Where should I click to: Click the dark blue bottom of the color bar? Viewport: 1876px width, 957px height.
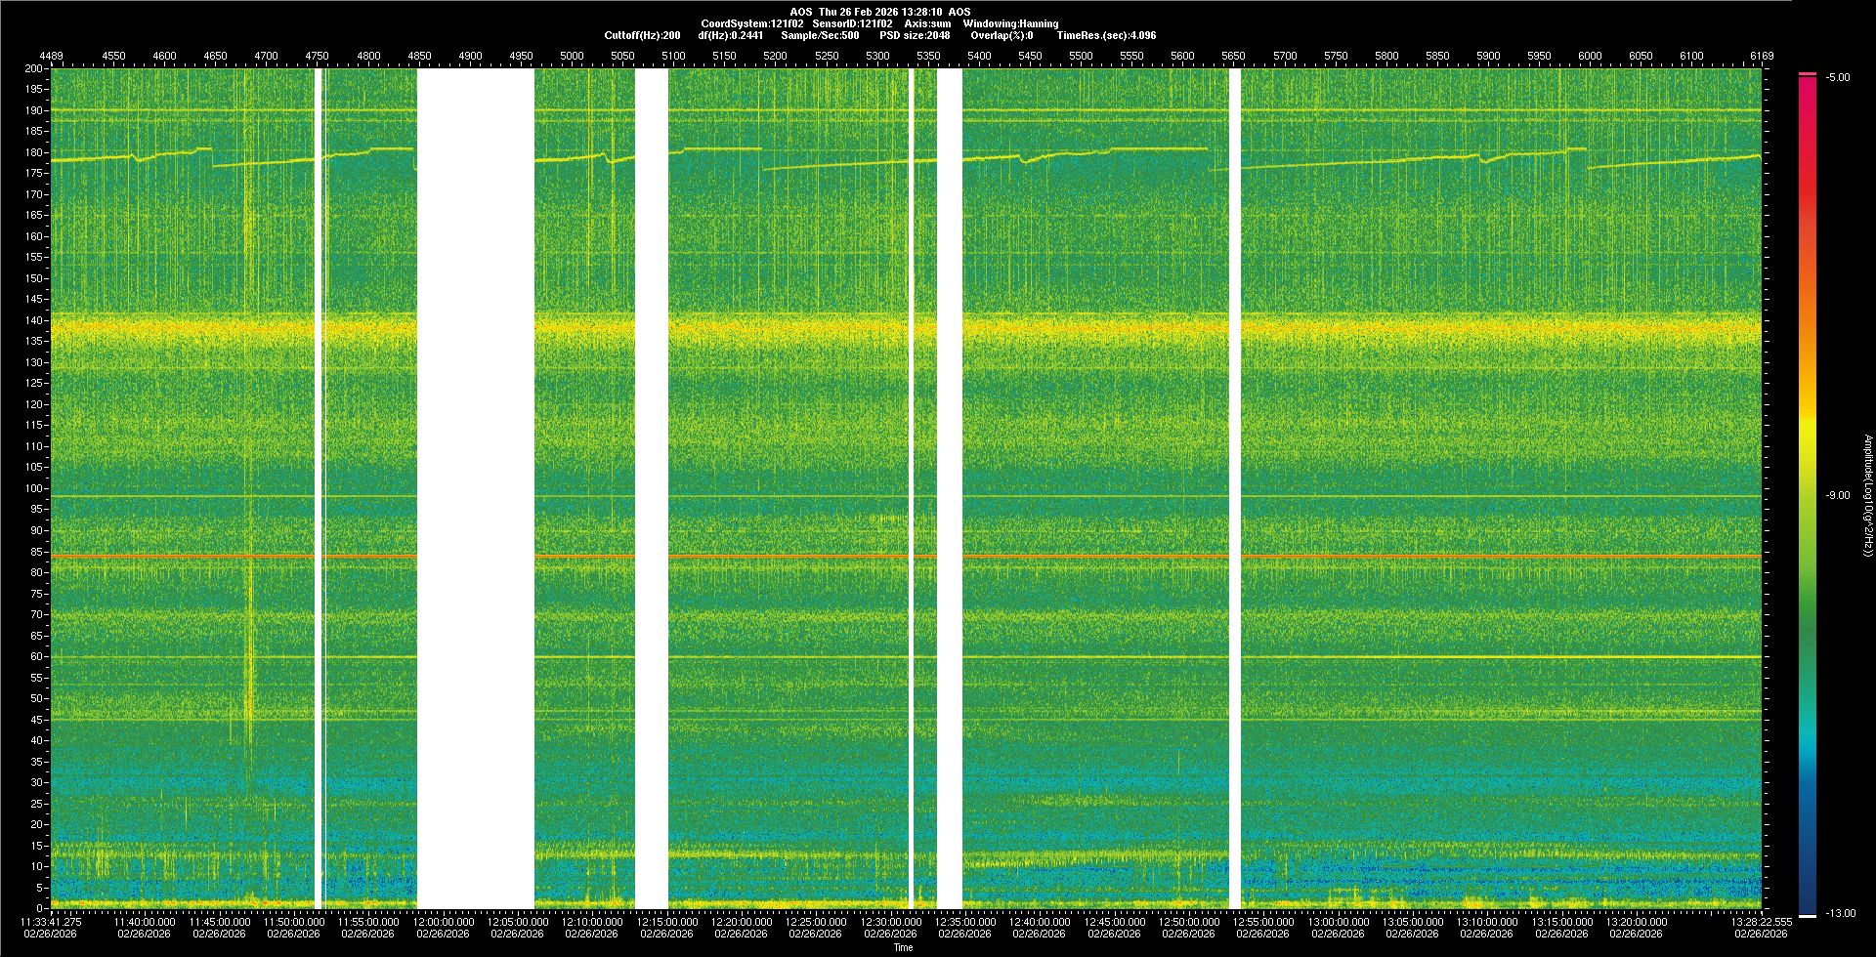(x=1808, y=894)
